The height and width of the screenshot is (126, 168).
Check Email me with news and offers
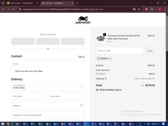click(x=13, y=71)
